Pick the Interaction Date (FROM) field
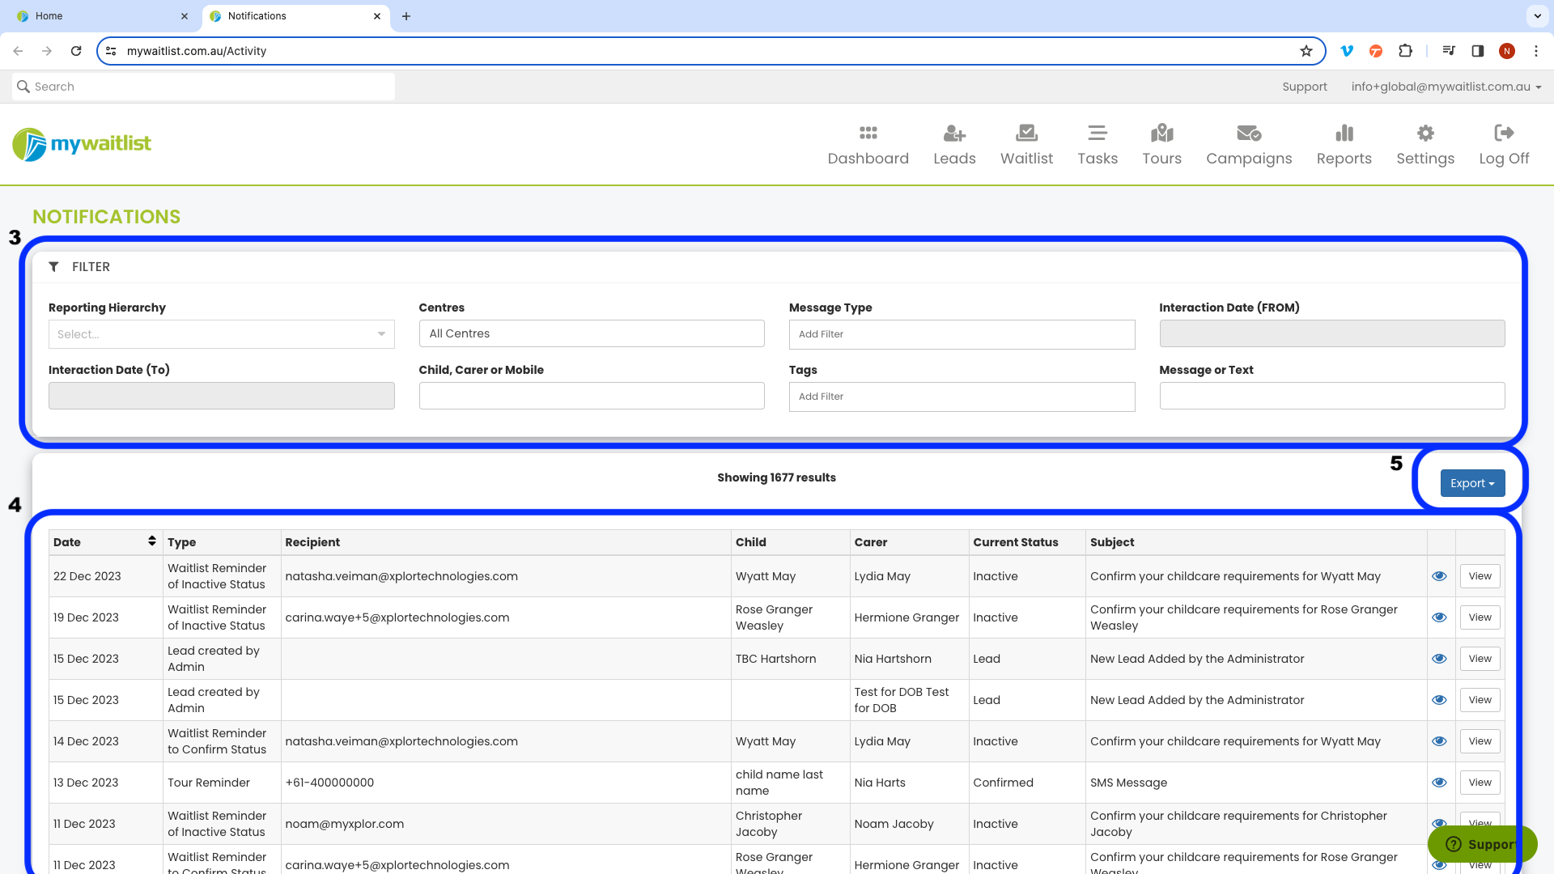1554x874 pixels. click(1331, 333)
